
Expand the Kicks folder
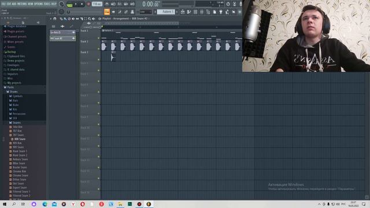click(16, 105)
